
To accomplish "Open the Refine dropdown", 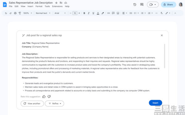I will [55, 103].
